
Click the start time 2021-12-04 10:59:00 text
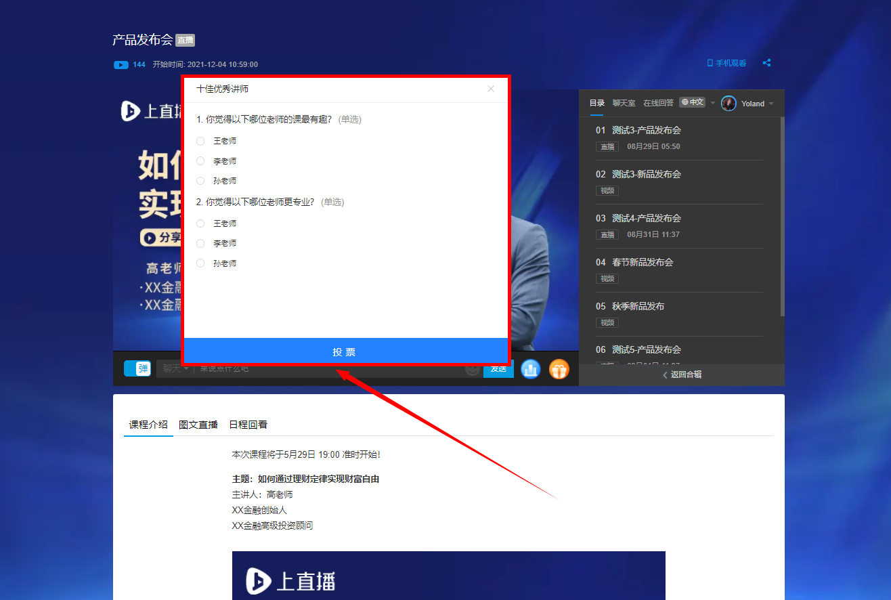coord(223,64)
